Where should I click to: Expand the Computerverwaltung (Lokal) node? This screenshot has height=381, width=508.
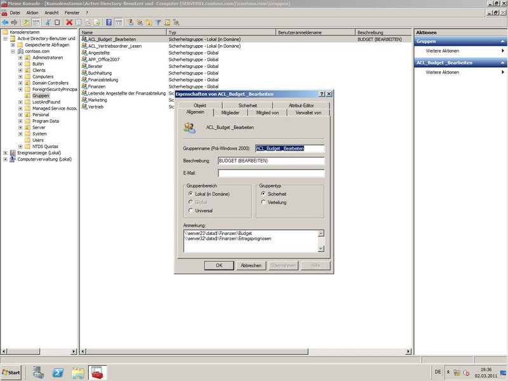click(5, 159)
